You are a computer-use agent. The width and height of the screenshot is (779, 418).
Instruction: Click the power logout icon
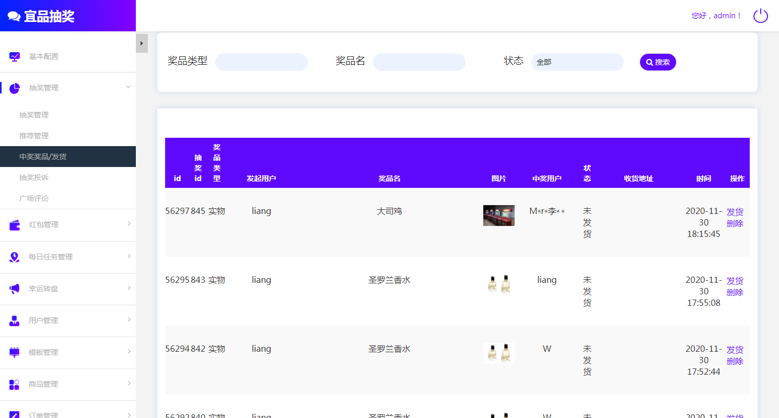[x=760, y=16]
